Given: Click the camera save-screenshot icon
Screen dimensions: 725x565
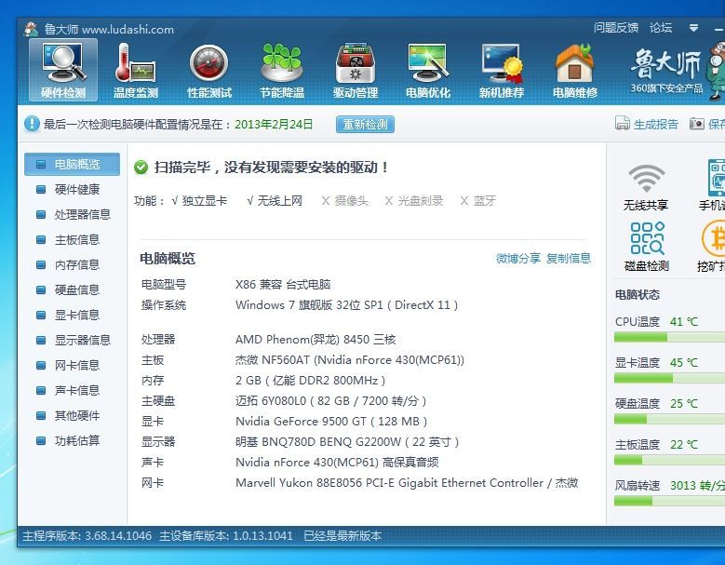Looking at the screenshot, I should click(x=697, y=124).
